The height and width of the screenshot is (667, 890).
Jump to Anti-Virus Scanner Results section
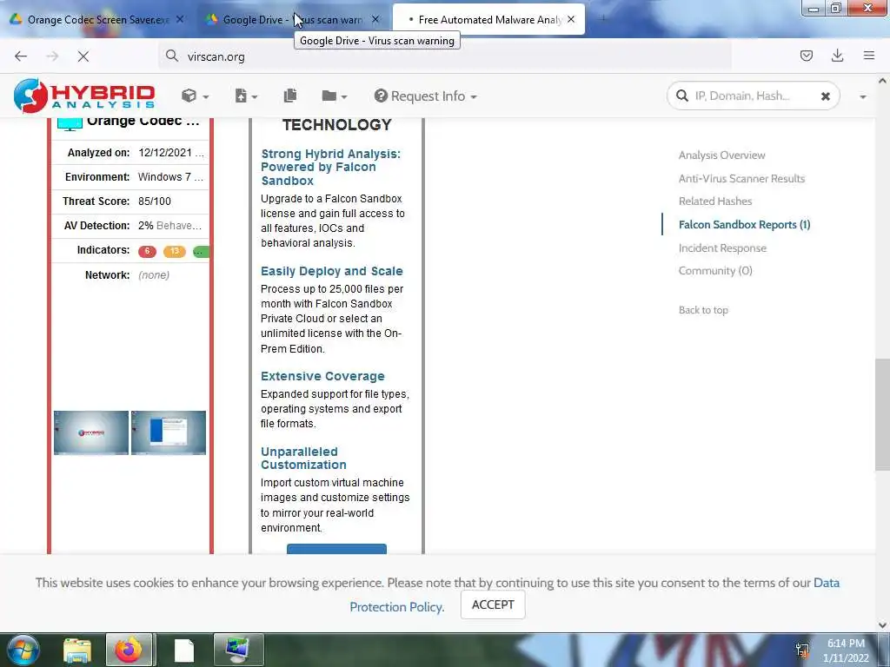click(x=741, y=178)
